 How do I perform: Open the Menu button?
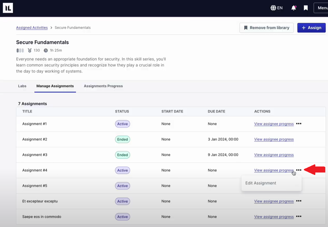tap(321, 8)
